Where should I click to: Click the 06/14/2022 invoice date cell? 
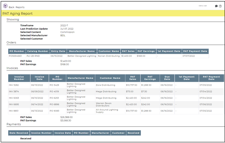39,104
